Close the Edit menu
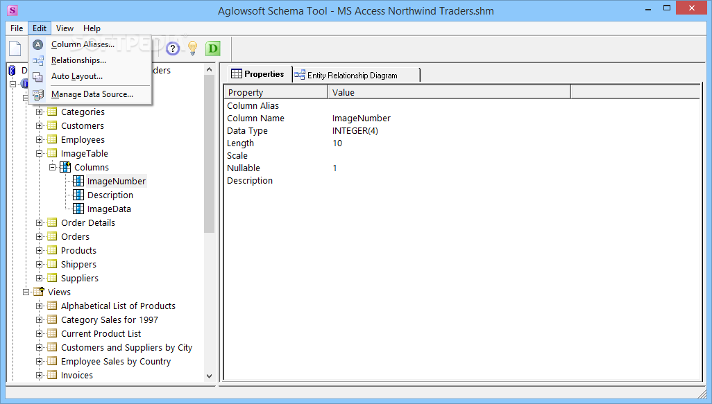Image resolution: width=712 pixels, height=404 pixels. 40,28
